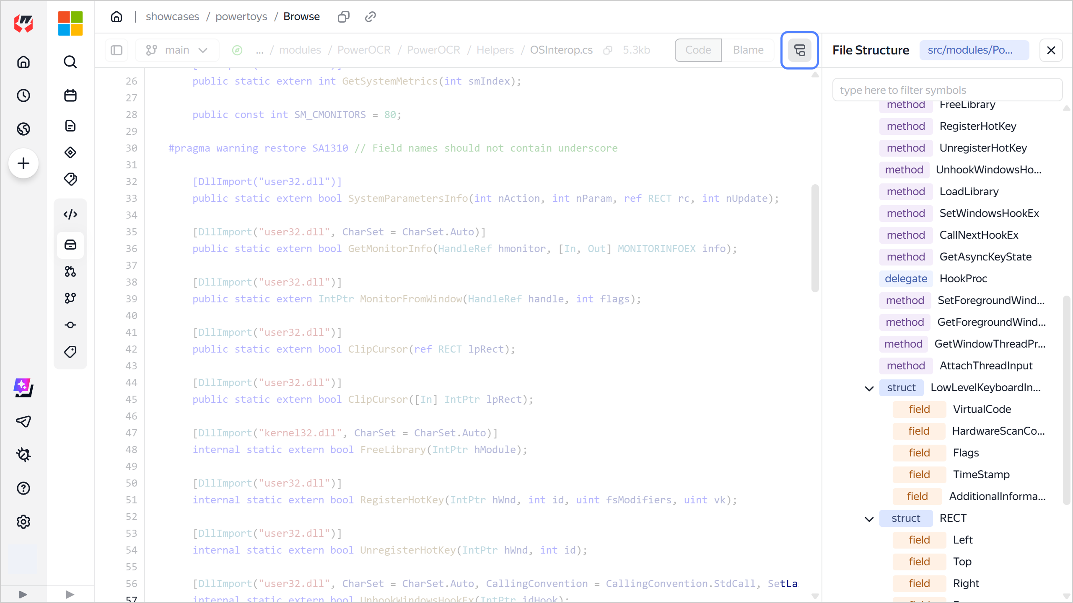The width and height of the screenshot is (1073, 603).
Task: Click the search magnifier icon
Action: pos(70,62)
